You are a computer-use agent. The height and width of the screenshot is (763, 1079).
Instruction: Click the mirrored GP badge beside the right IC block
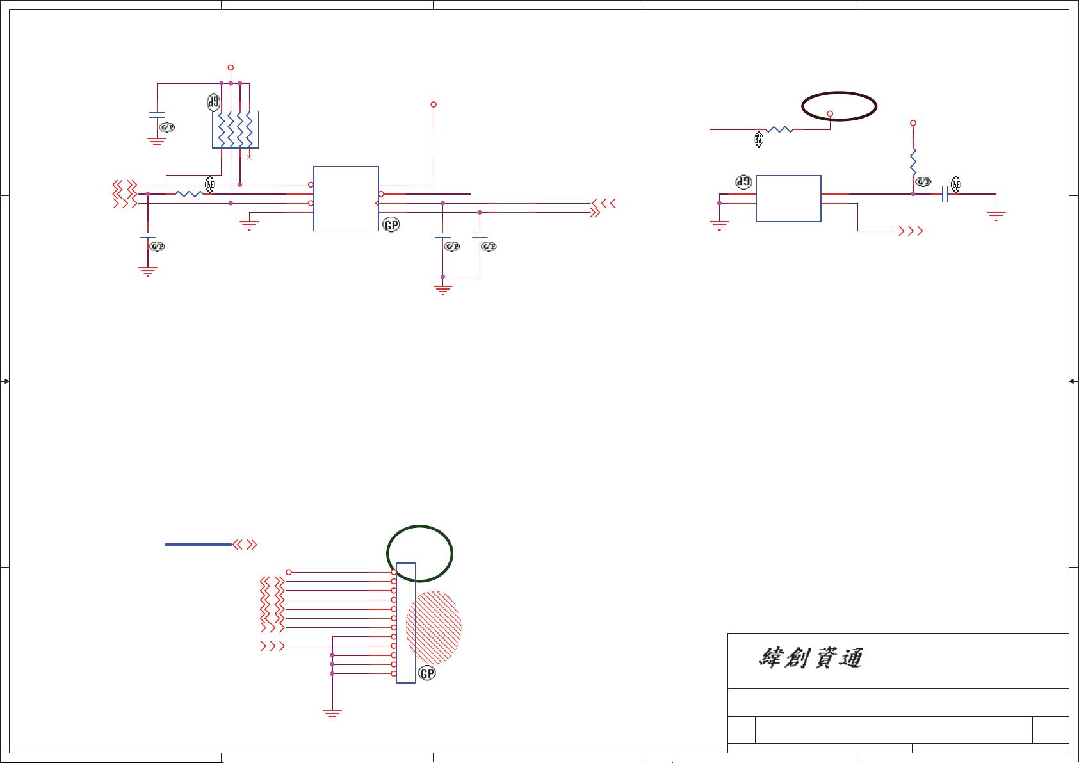(743, 182)
